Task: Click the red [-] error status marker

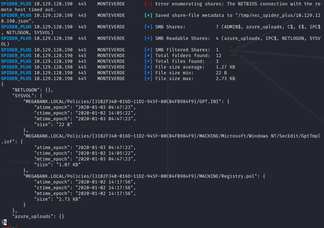Action: (148, 4)
